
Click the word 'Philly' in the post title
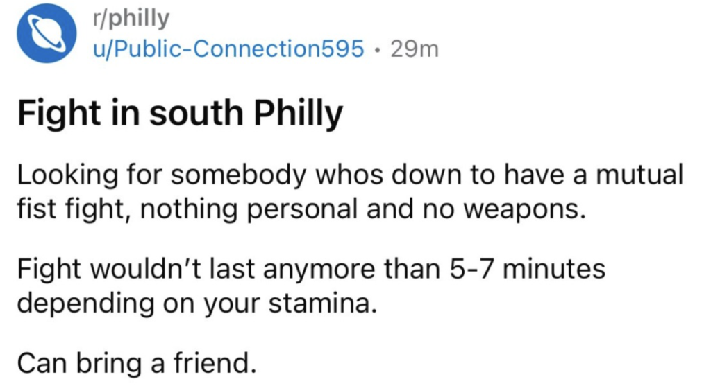pyautogui.click(x=299, y=115)
